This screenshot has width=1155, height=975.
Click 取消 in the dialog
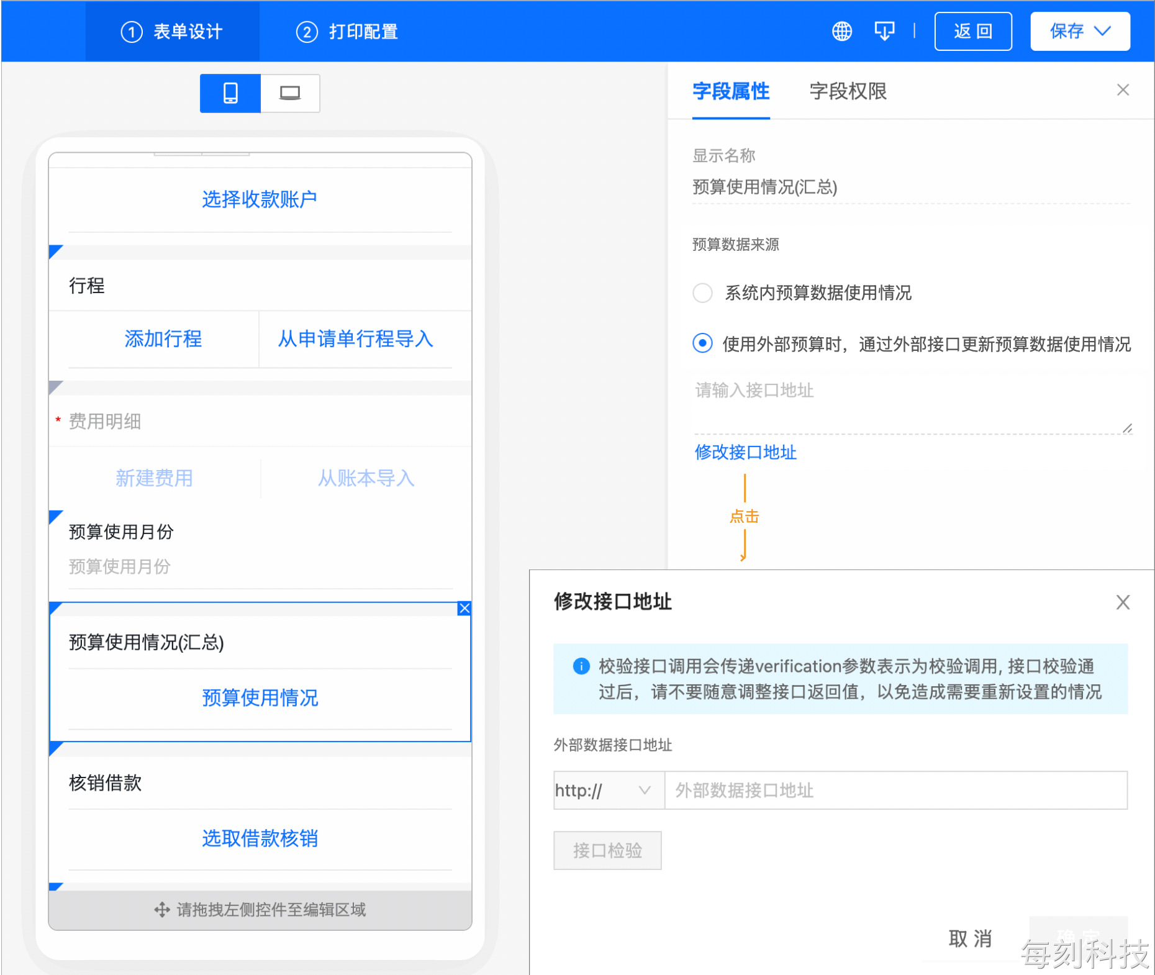click(971, 938)
